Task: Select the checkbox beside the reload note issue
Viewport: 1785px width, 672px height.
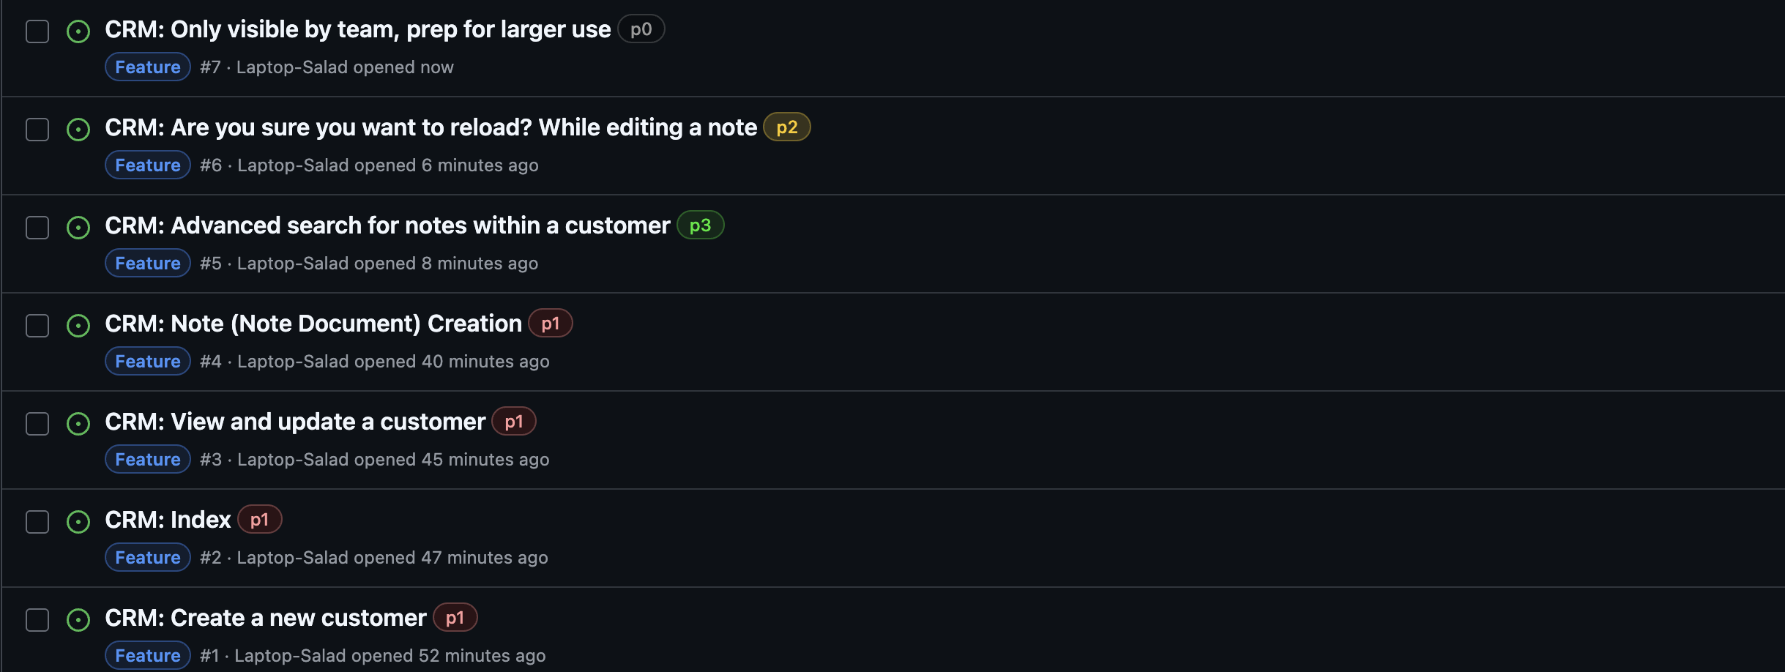Action: (x=37, y=130)
